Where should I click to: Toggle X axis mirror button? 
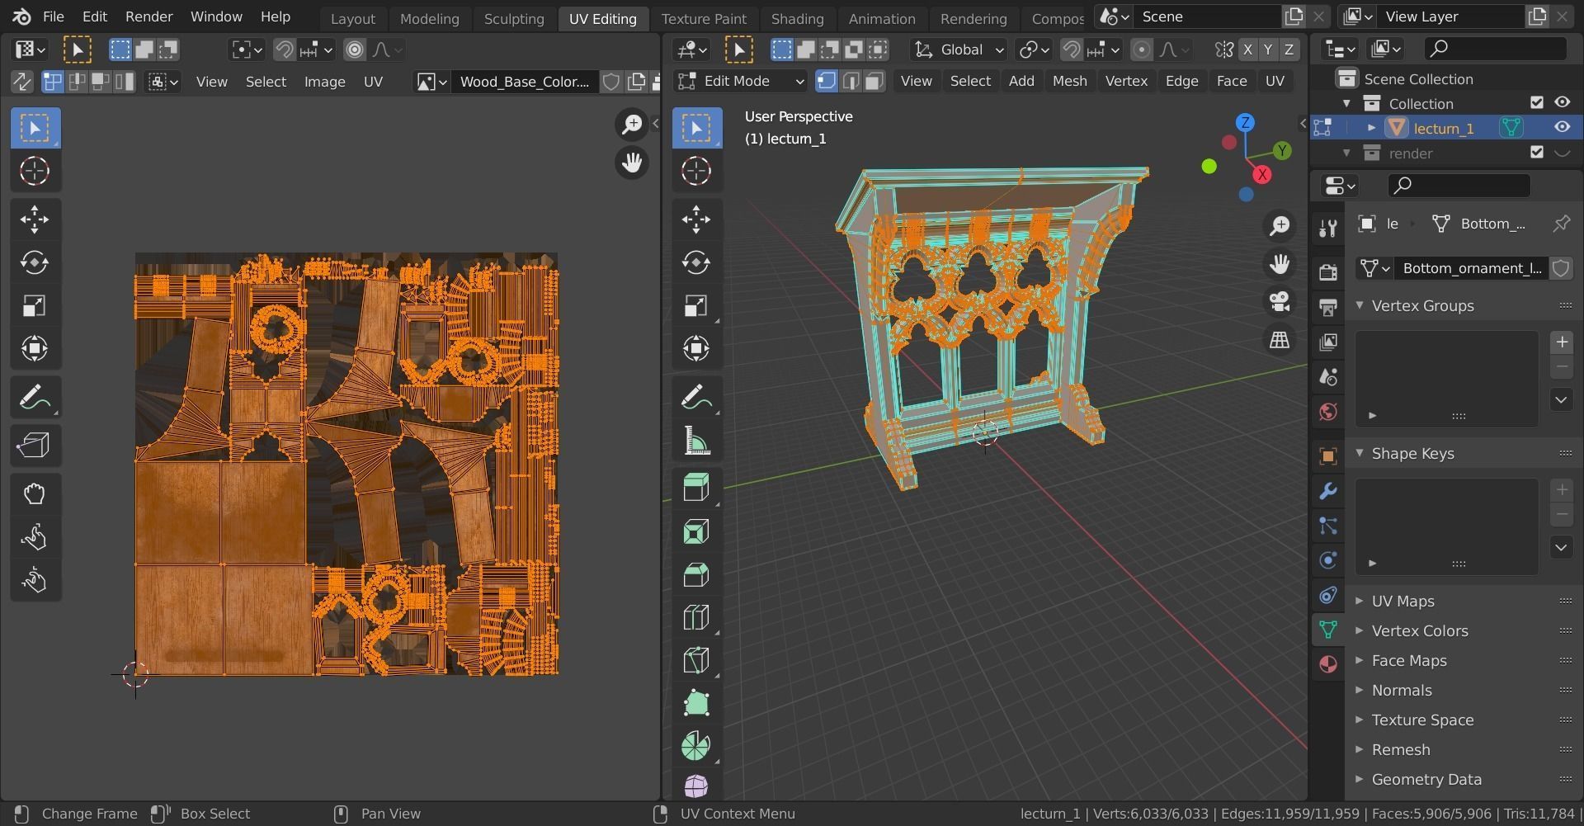click(x=1247, y=50)
